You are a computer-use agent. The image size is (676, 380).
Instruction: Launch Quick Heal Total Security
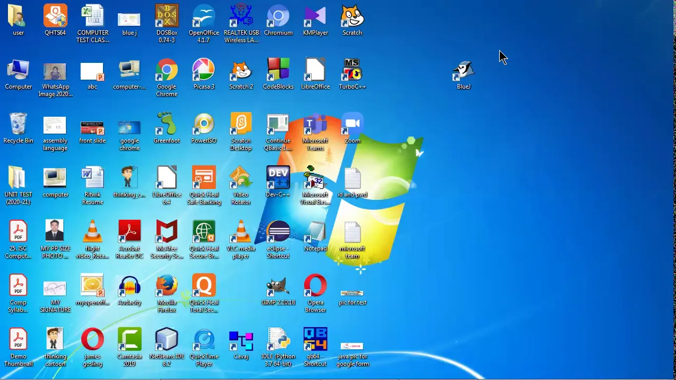coord(204,294)
